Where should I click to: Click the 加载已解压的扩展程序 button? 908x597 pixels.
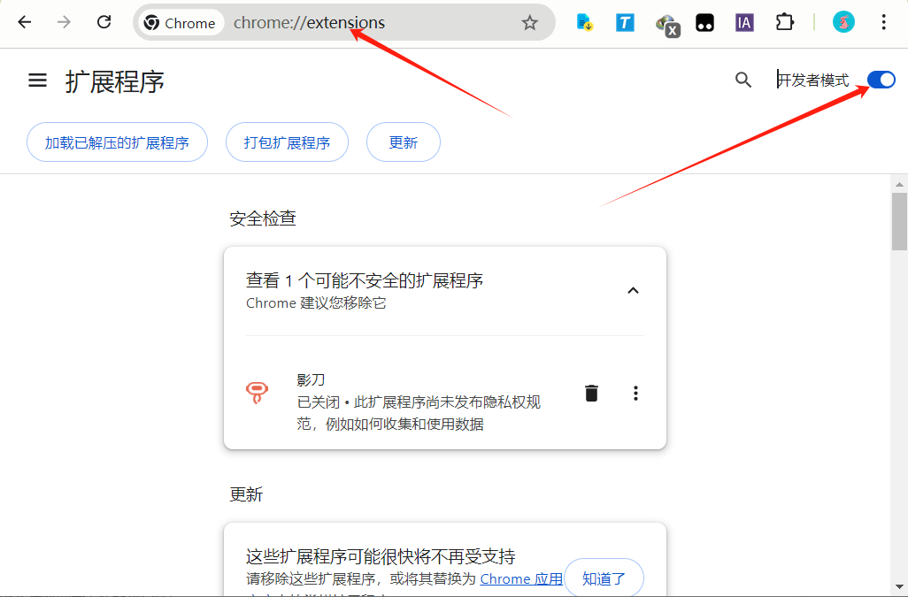tap(117, 142)
